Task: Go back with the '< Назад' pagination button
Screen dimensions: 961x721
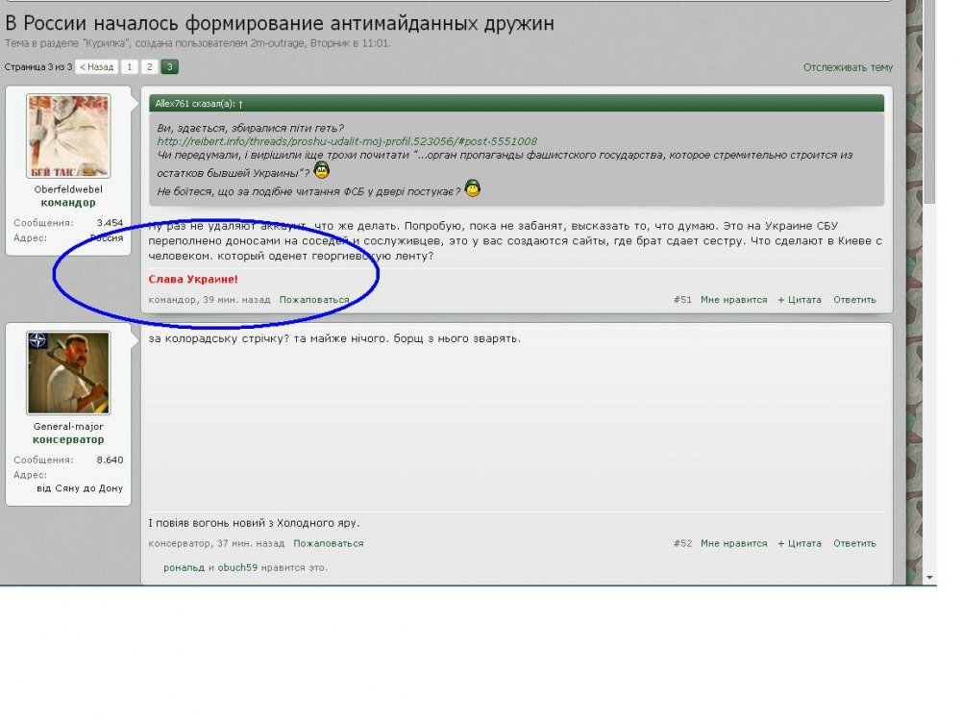Action: tap(97, 67)
